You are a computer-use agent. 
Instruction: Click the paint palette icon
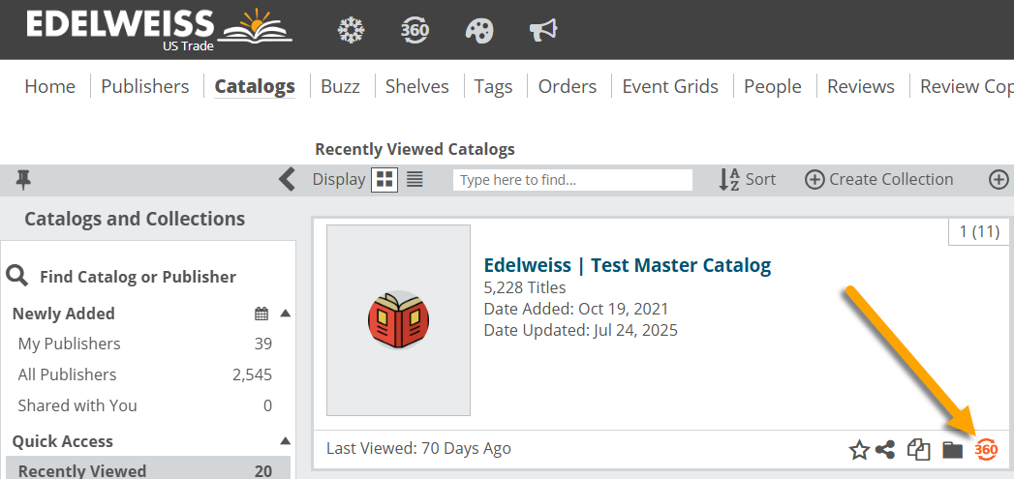pos(478,30)
